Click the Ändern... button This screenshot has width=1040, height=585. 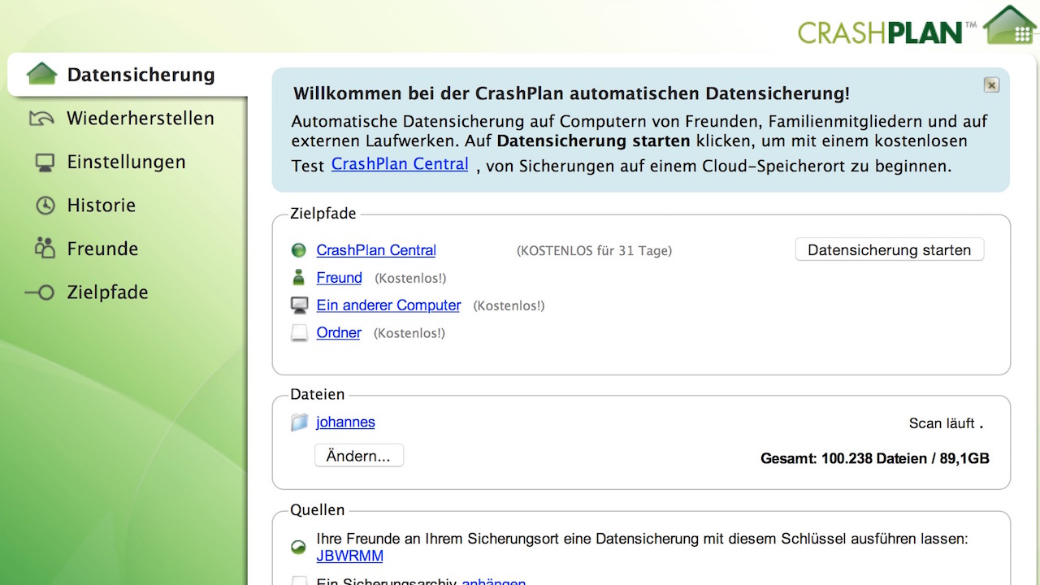pos(358,456)
